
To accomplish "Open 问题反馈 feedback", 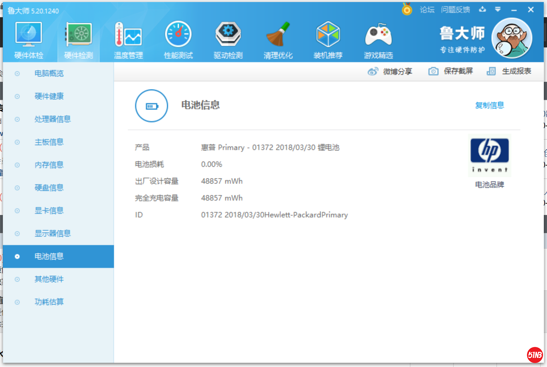I will click(x=455, y=10).
